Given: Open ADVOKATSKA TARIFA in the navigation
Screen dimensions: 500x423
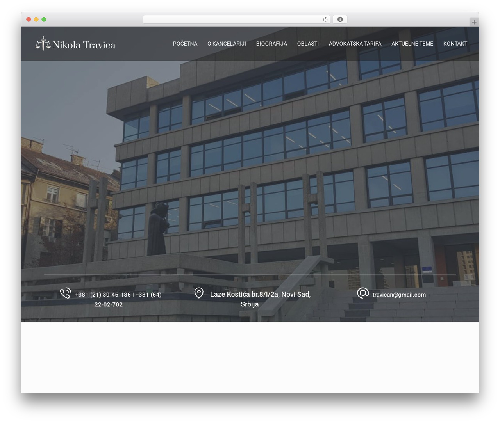Looking at the screenshot, I should (x=355, y=44).
